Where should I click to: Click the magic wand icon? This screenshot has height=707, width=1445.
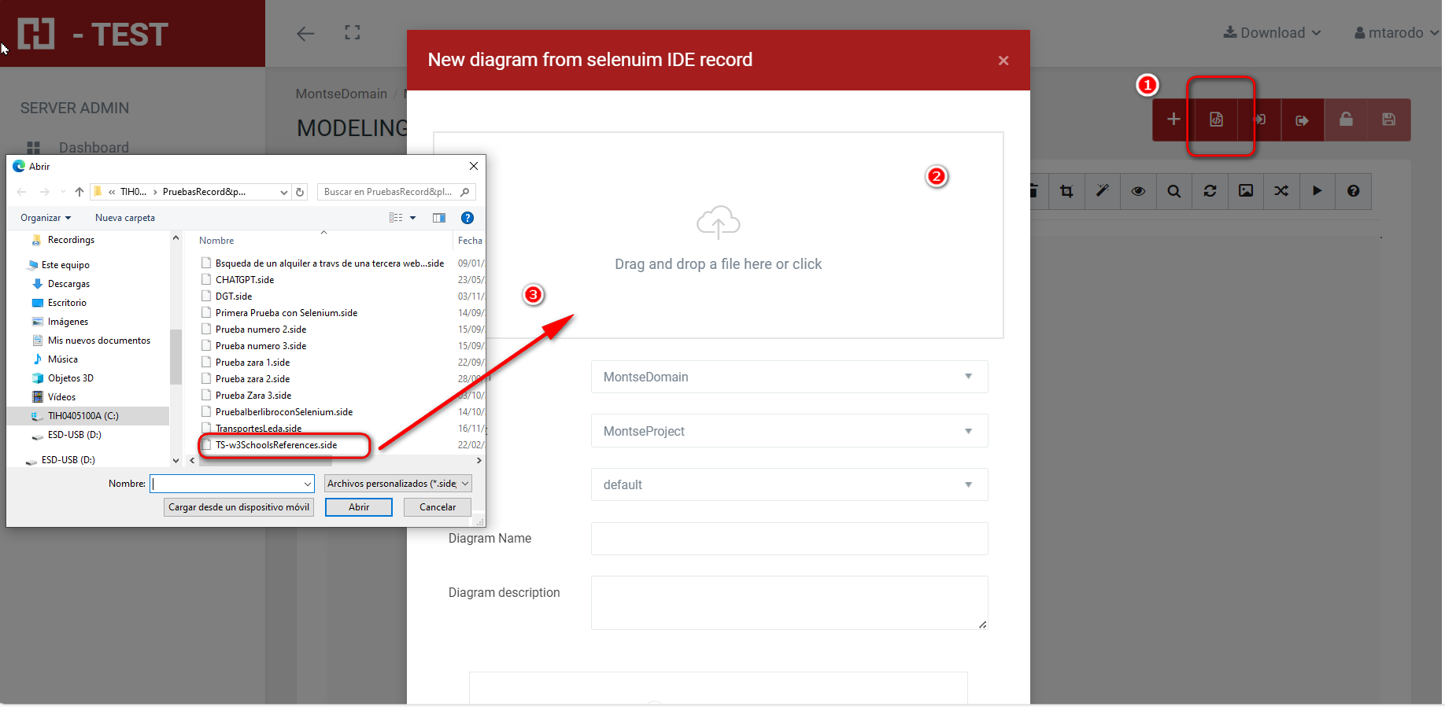tap(1102, 191)
